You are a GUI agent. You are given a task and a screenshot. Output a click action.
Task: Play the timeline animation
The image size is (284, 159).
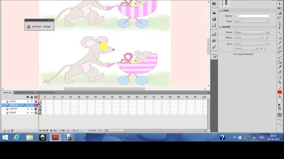47,130
